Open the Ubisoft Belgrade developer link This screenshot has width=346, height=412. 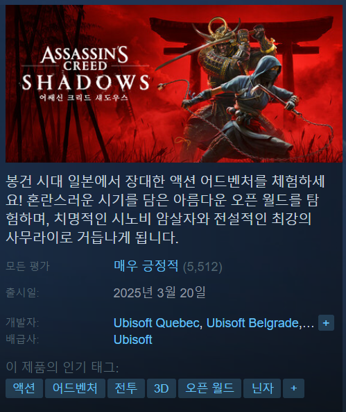tap(253, 323)
